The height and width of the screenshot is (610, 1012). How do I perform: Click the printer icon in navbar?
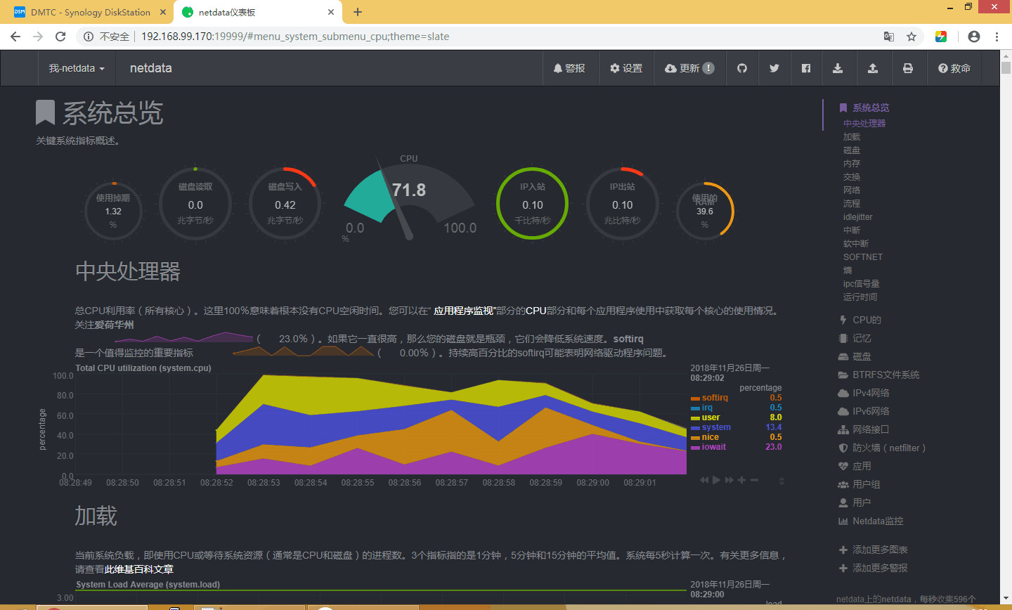click(908, 68)
